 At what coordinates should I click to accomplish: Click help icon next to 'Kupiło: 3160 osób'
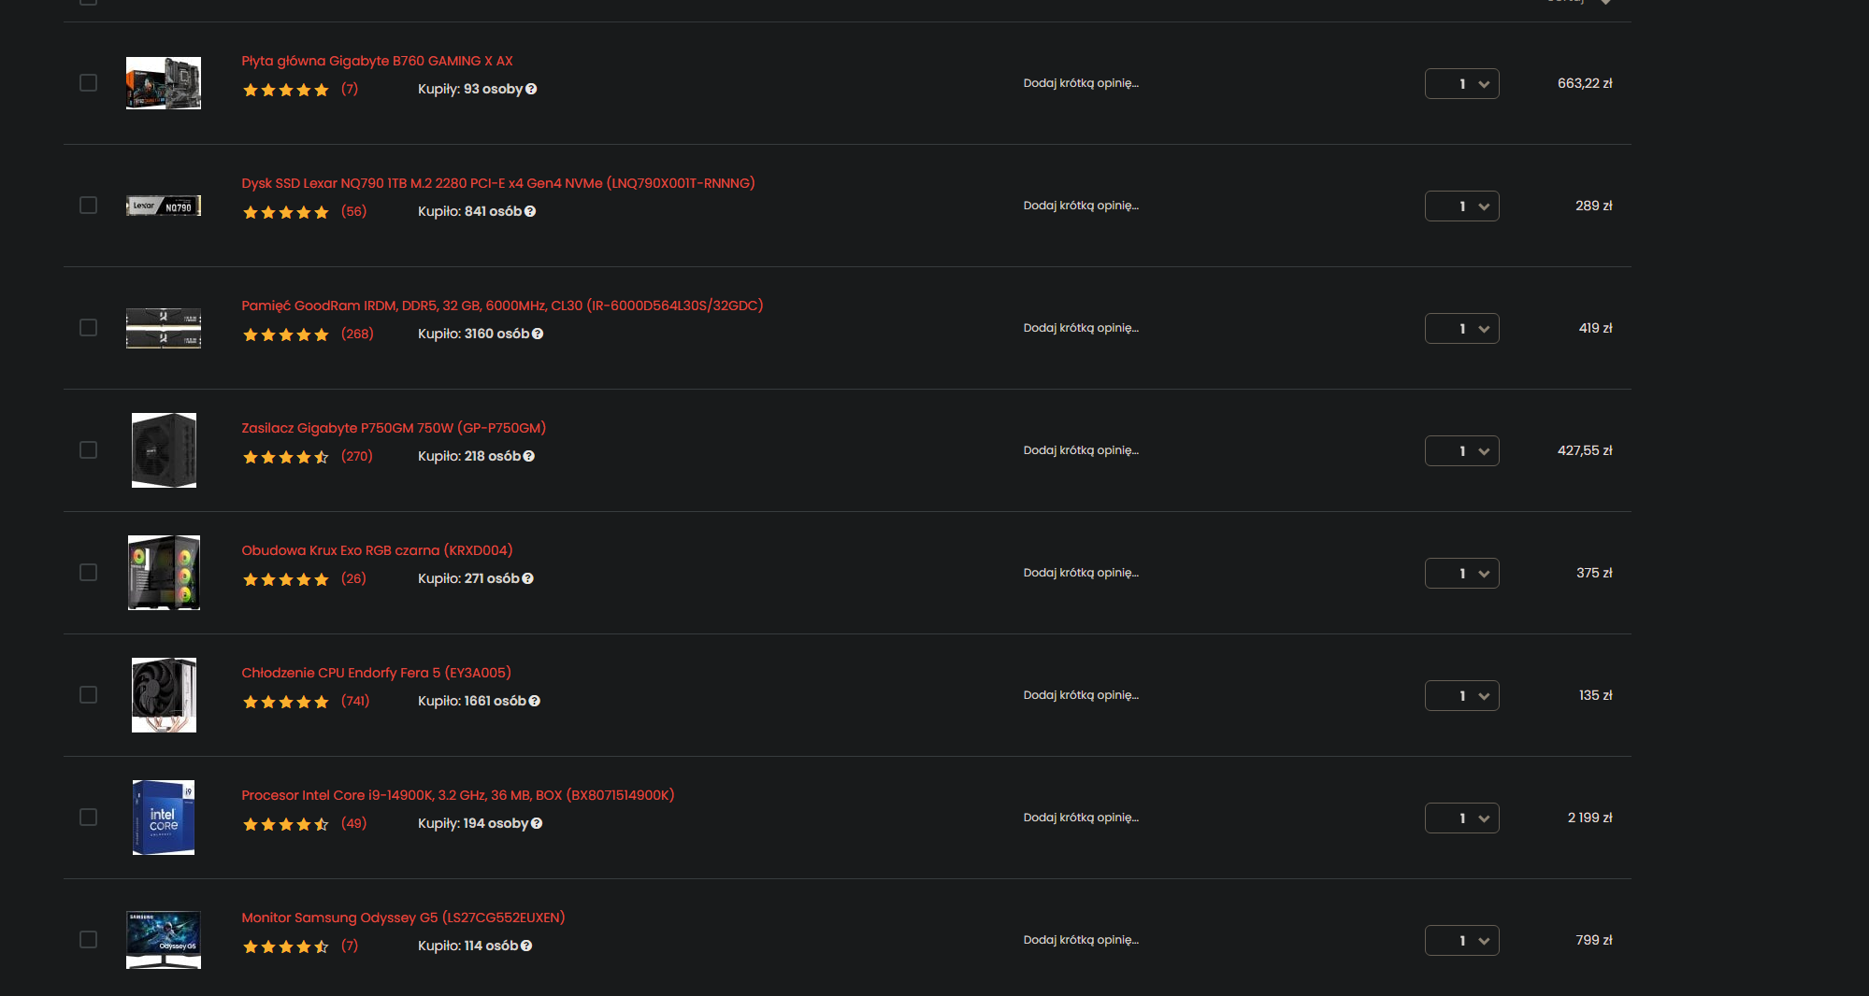tap(538, 334)
